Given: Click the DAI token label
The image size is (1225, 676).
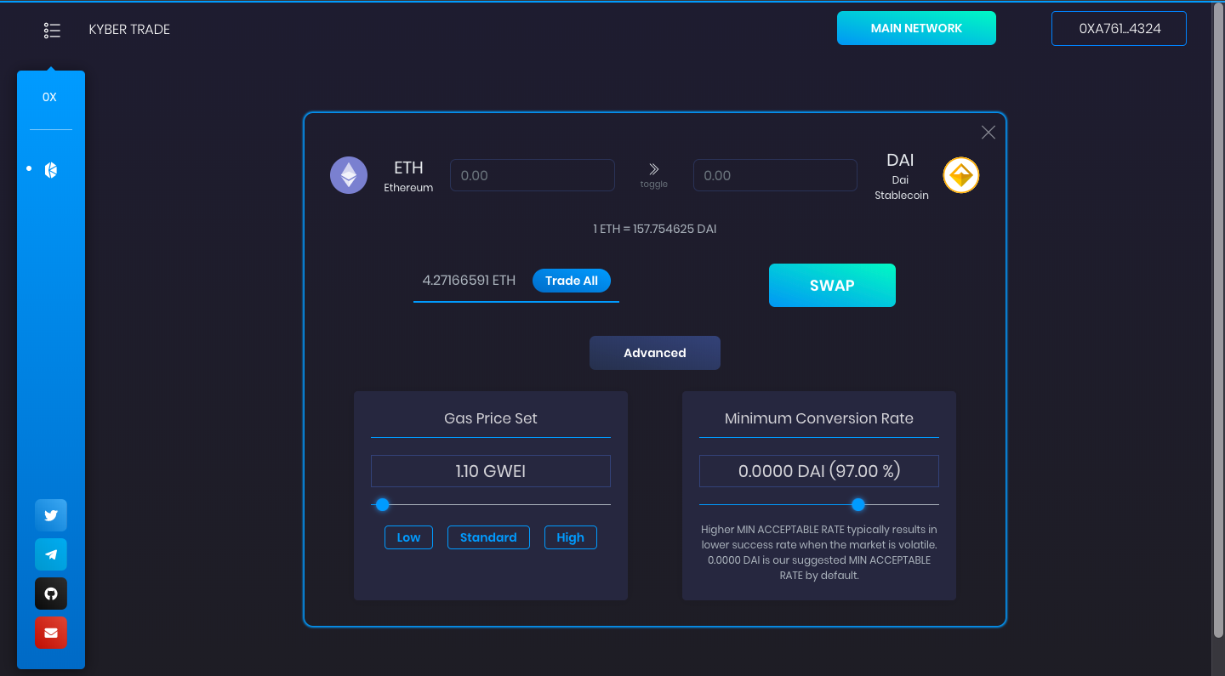Looking at the screenshot, I should click(900, 160).
